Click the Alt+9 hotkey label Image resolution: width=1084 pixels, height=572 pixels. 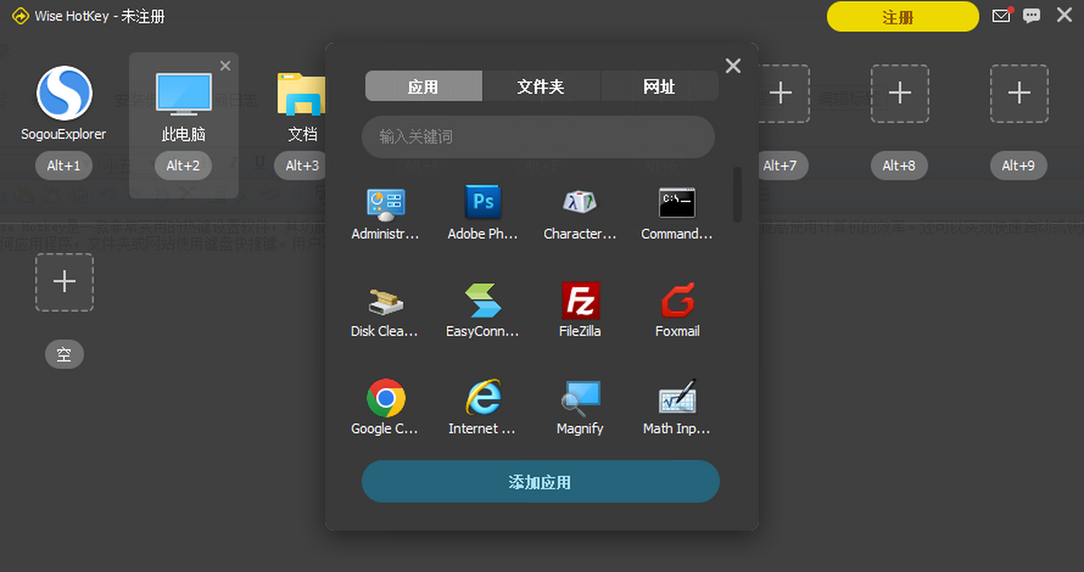coord(1019,165)
